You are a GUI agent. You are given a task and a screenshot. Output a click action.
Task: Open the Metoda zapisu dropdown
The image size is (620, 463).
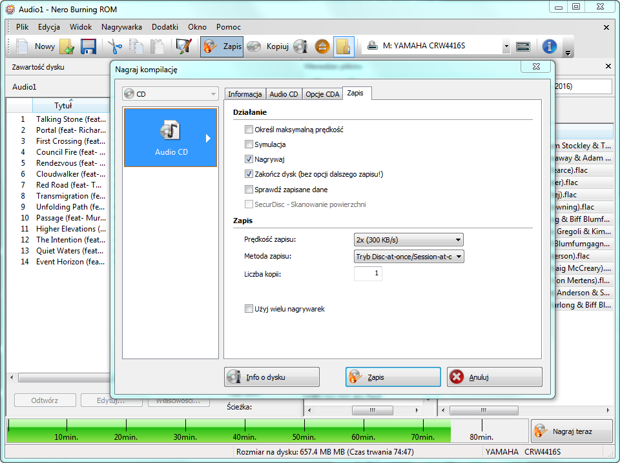tap(408, 257)
